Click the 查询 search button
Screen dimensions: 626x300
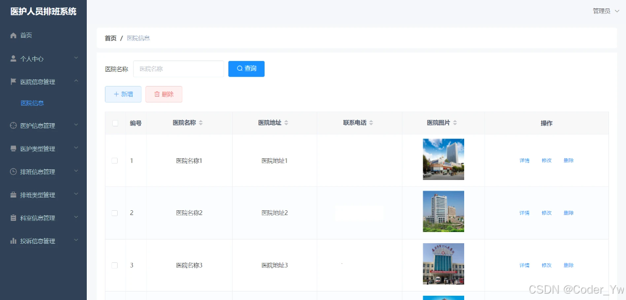click(246, 68)
